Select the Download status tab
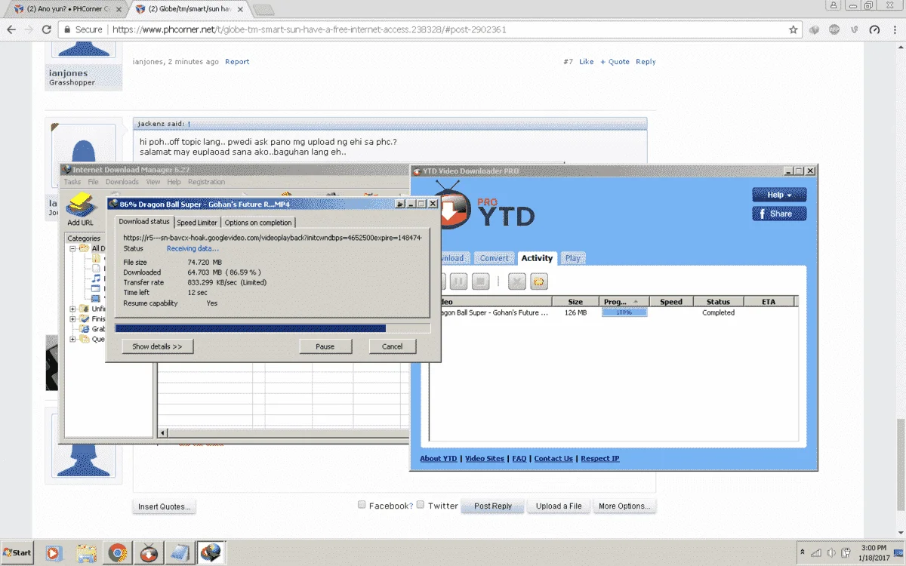906x566 pixels. [x=144, y=222]
